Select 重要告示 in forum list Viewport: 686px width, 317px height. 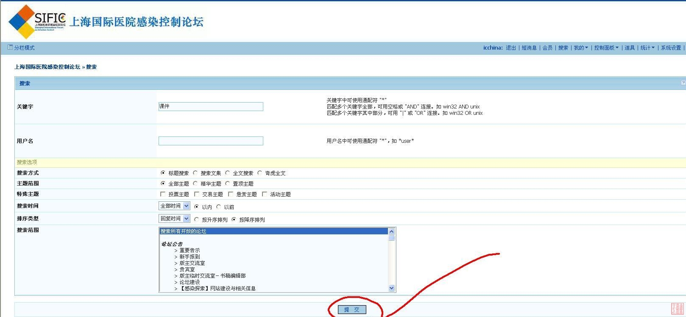[190, 250]
